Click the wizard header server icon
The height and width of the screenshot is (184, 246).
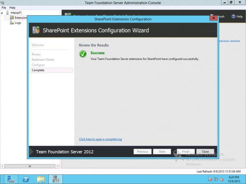36,30
